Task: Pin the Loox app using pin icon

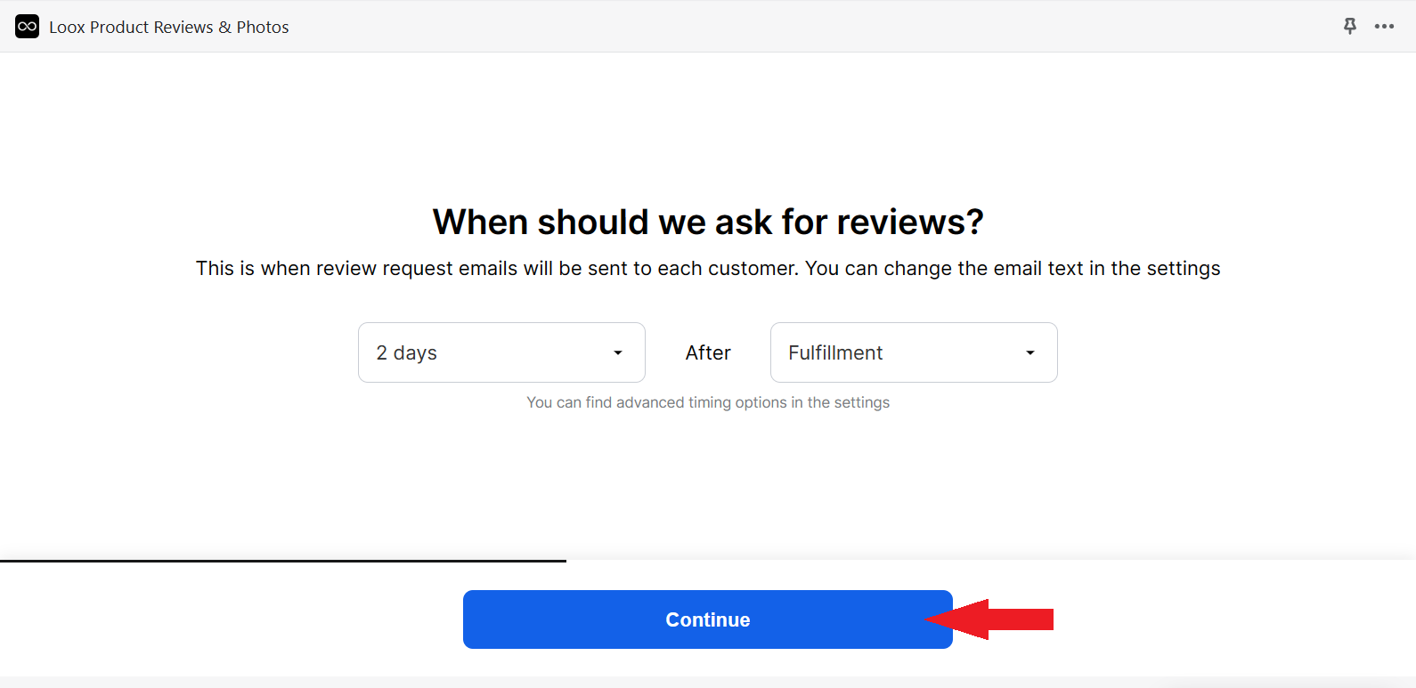Action: [x=1350, y=27]
